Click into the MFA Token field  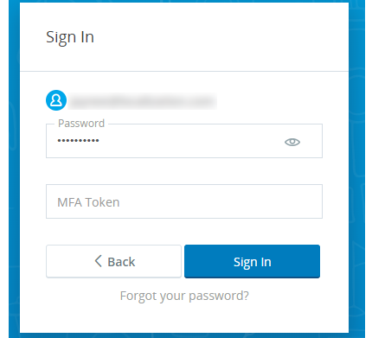coord(184,201)
